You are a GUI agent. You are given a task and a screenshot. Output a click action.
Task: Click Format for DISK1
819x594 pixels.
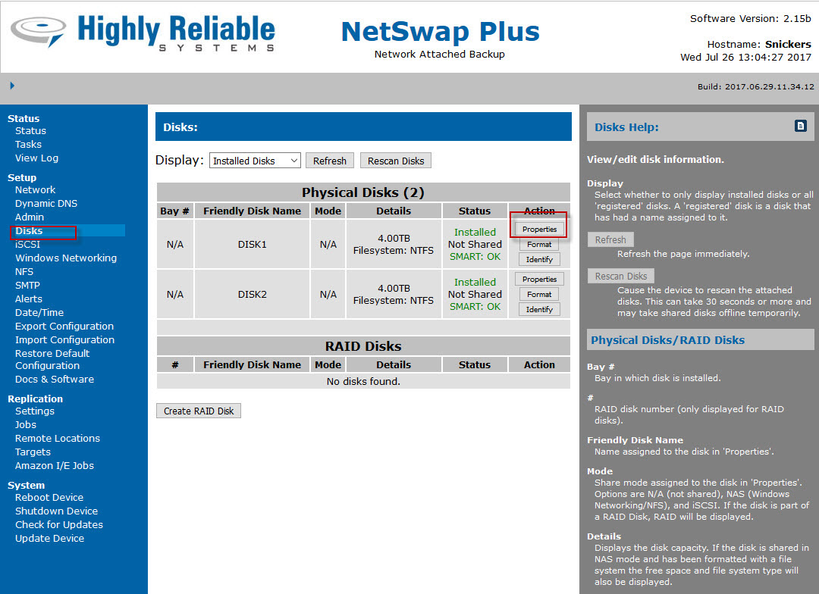[x=539, y=244]
